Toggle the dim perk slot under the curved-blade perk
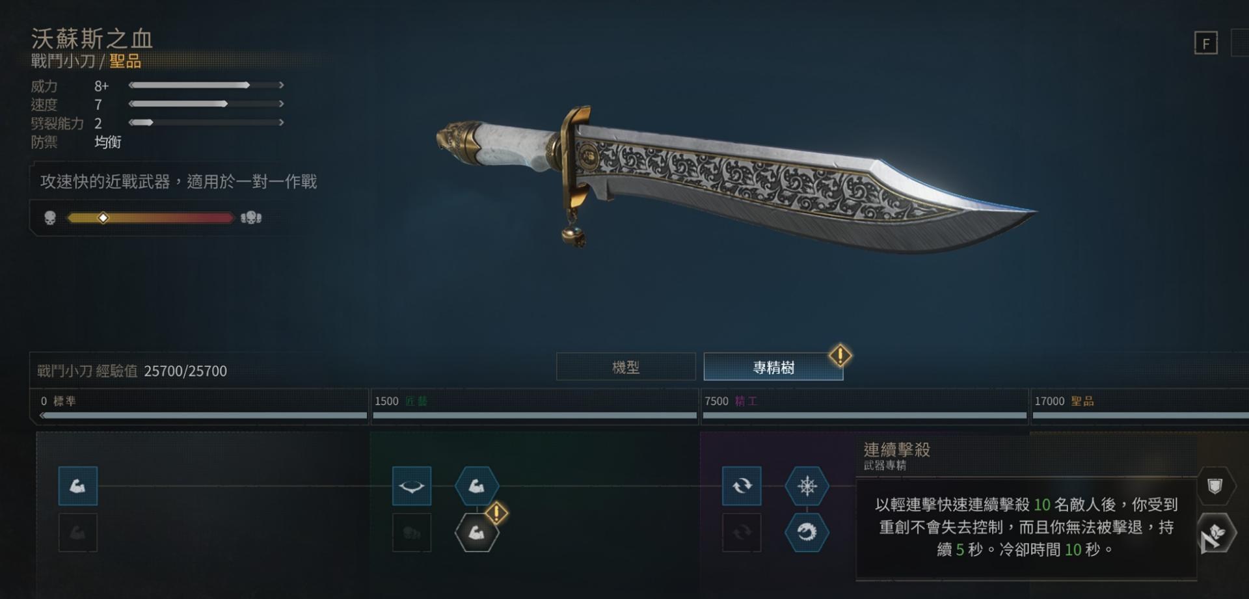The width and height of the screenshot is (1249, 599). pos(412,533)
